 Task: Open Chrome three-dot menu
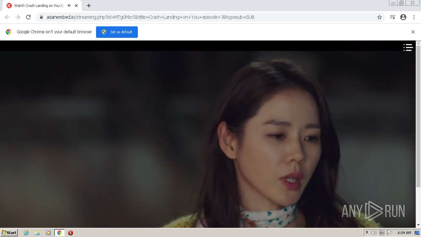[414, 17]
